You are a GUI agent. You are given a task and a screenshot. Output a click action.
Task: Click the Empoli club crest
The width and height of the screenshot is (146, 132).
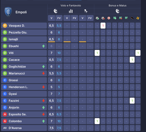pyautogui.click(x=8, y=12)
